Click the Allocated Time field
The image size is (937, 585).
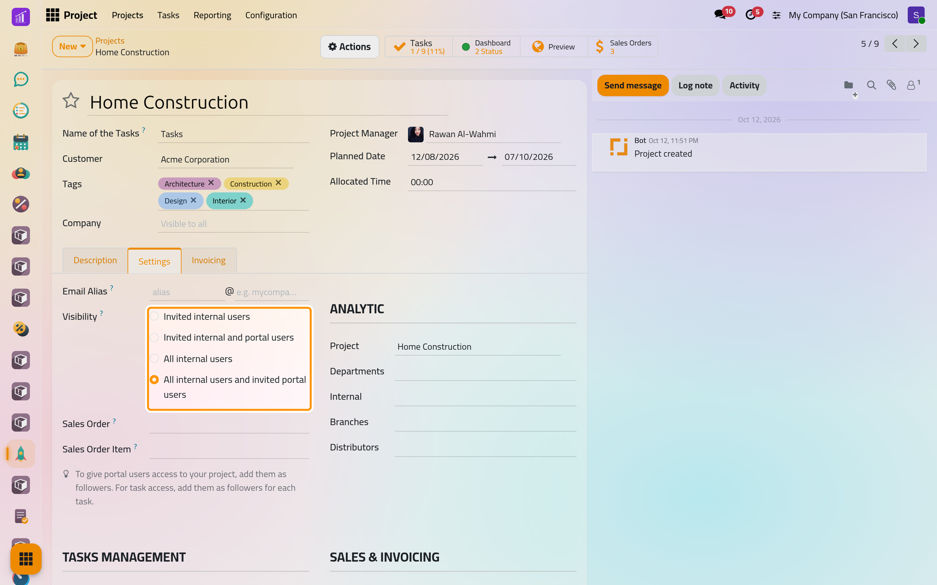pyautogui.click(x=492, y=182)
